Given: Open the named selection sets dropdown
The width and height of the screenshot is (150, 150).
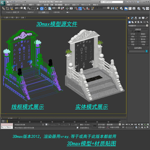Looking at the screenshot, I should click(x=102, y=8).
